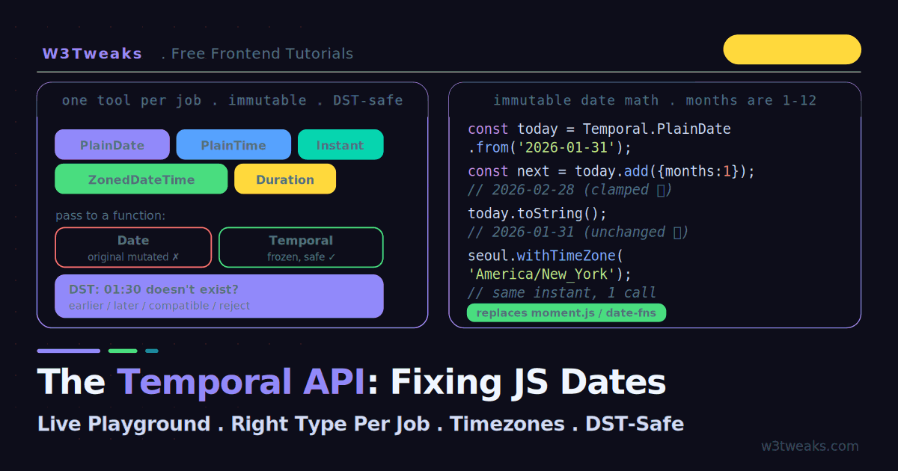
Task: Click the today.toString(); code line
Action: click(537, 214)
